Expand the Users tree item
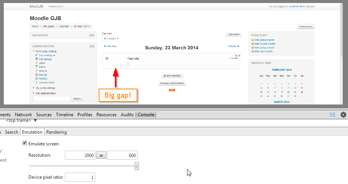Image resolution: width=348 pixels, height=184 pixels. tap(36, 63)
